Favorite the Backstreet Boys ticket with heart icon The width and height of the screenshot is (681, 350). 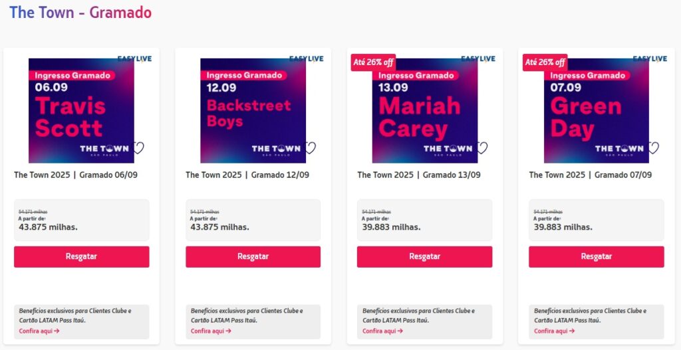(x=310, y=147)
